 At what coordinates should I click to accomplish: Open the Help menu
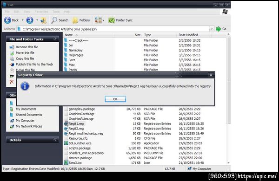pyautogui.click(x=67, y=12)
